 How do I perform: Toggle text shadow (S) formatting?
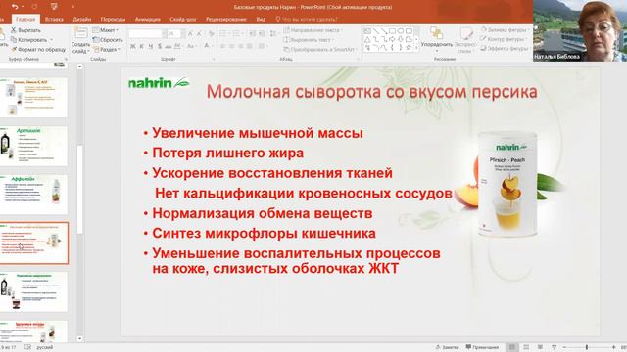tap(160, 46)
